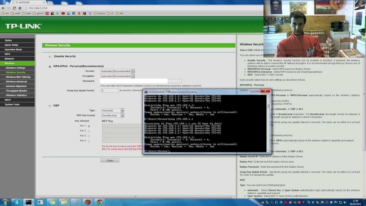Open the Operation Mode menu item

click(17, 49)
